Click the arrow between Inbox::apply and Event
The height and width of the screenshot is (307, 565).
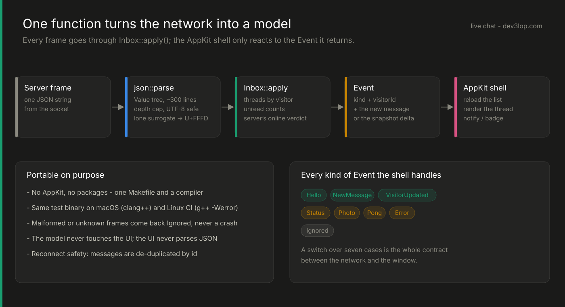[337, 107]
